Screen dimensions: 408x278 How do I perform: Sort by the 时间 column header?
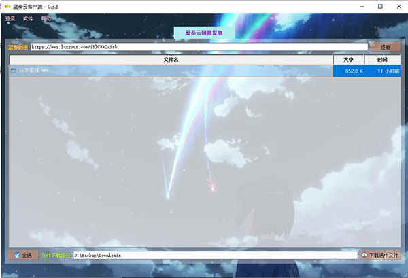(382, 60)
